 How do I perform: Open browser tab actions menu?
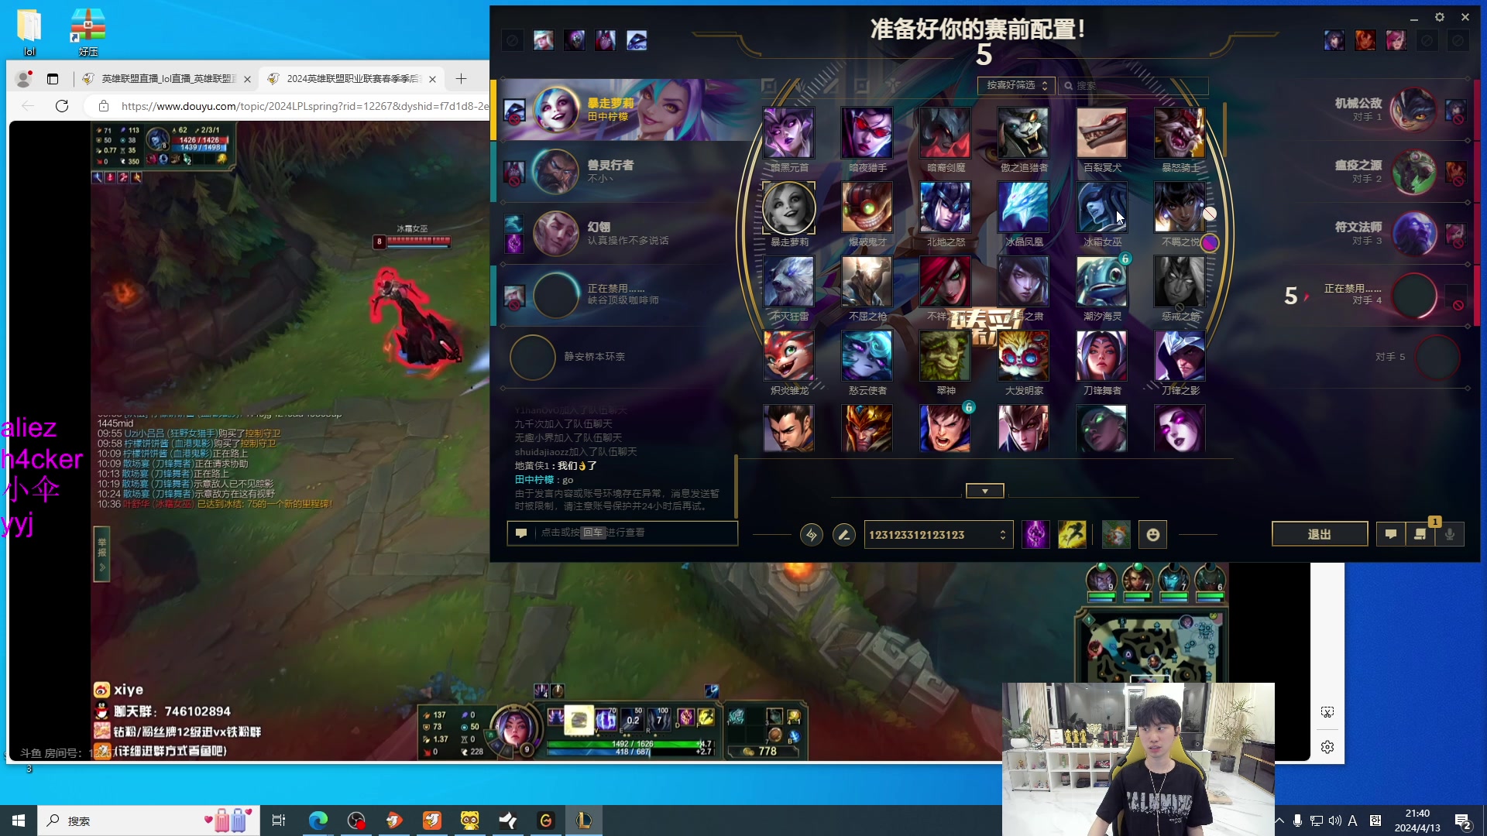[53, 79]
